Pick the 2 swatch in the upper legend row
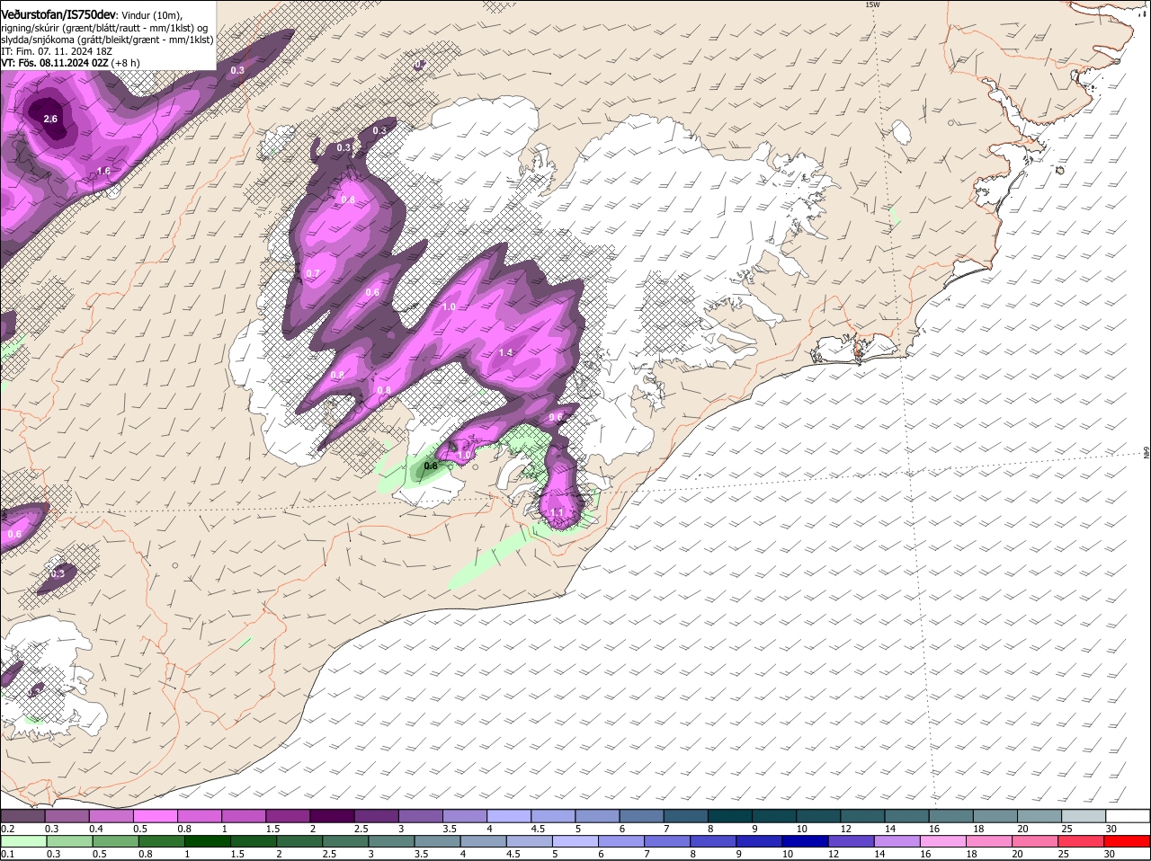This screenshot has height=861, width=1151. (332, 815)
